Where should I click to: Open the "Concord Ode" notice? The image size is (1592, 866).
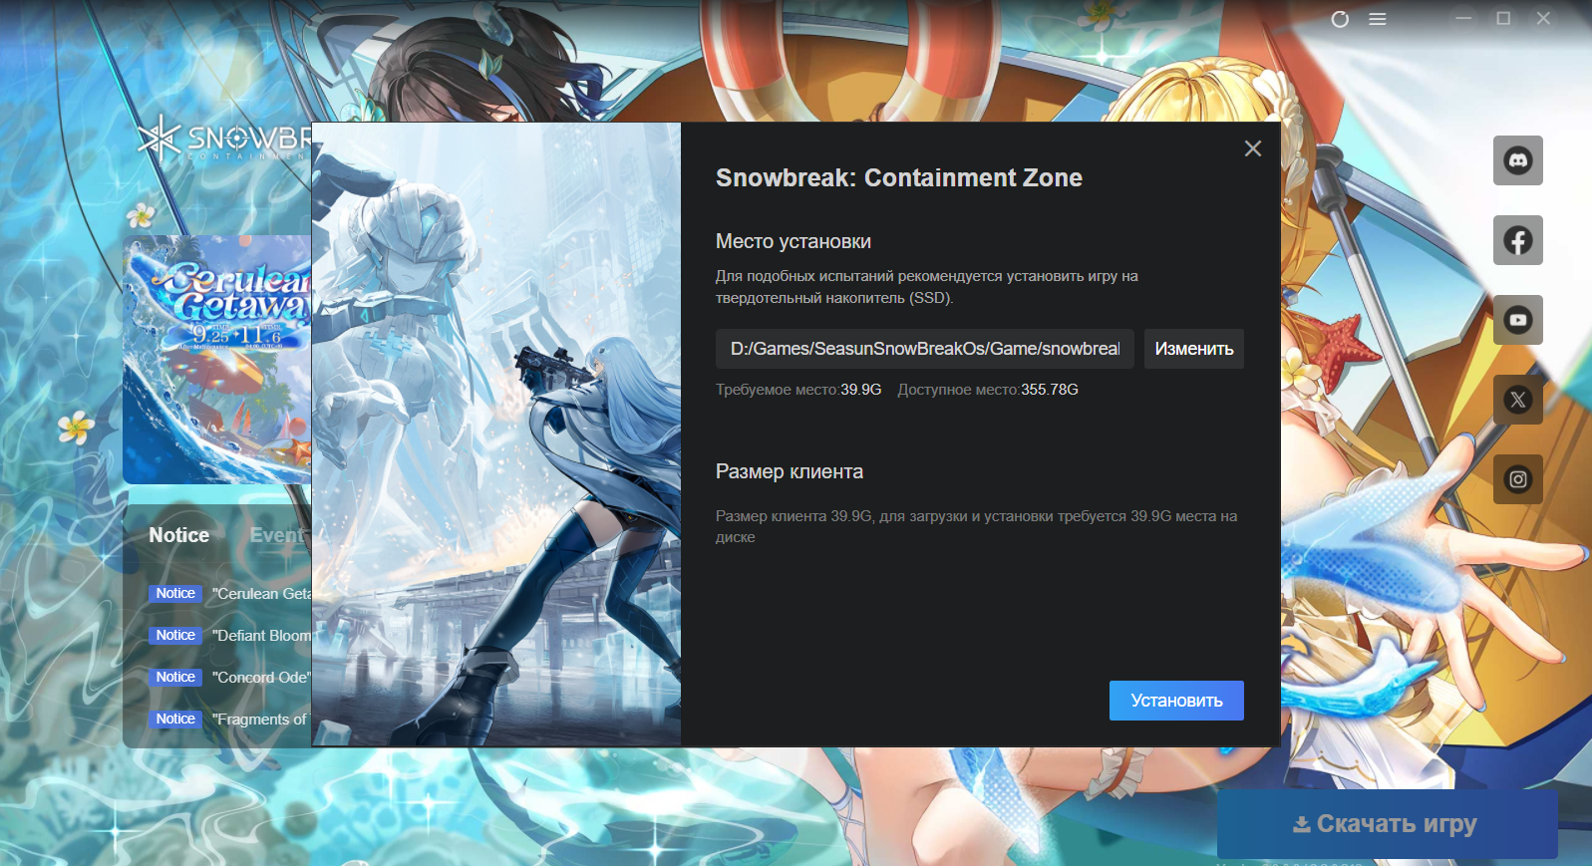(x=230, y=677)
